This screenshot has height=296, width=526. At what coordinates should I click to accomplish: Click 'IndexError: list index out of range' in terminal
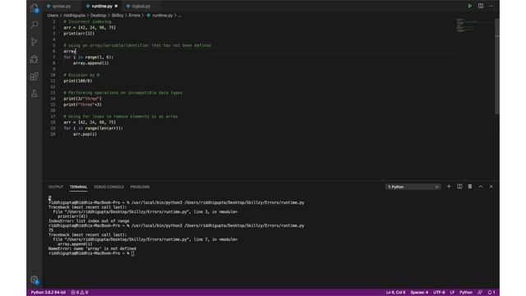coord(89,221)
